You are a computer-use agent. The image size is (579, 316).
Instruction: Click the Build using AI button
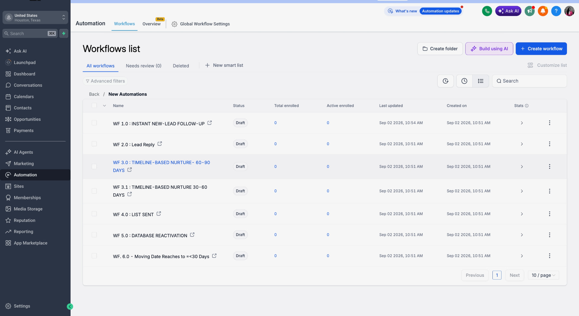pyautogui.click(x=489, y=49)
